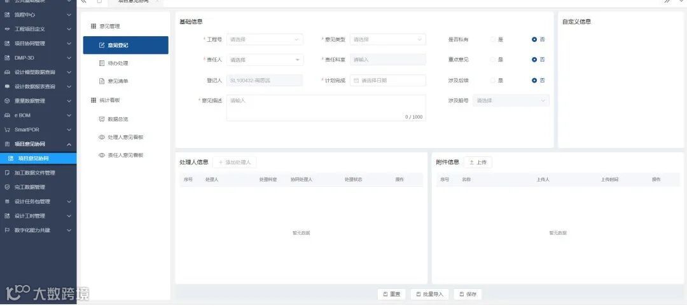Image resolution: width=687 pixels, height=306 pixels.
Task: Click the 项目意见协同 parent menu icon
Action: [x=7, y=144]
